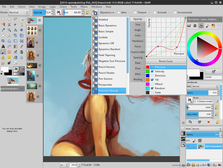Toggle visibility of 2010-speedpainting layer

click(x=183, y=146)
